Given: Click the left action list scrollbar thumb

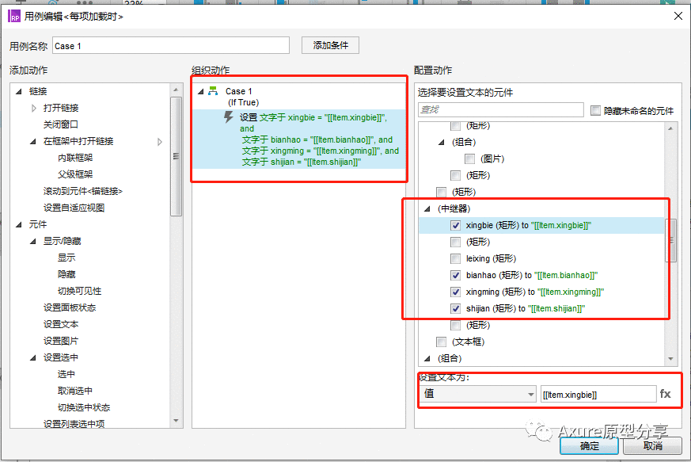Looking at the screenshot, I should click(176, 156).
